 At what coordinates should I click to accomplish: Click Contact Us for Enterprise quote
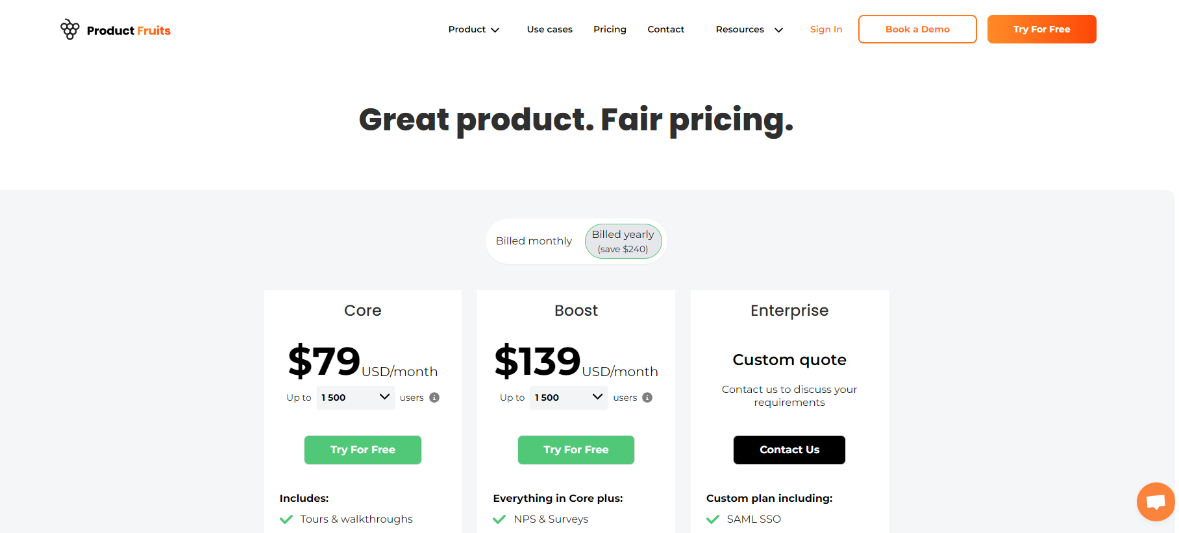click(x=789, y=449)
